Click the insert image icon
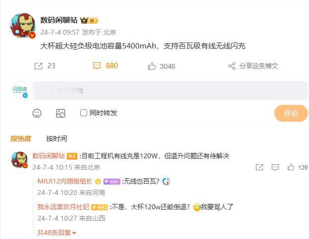This screenshot has height=239, width=309. pos(60,113)
